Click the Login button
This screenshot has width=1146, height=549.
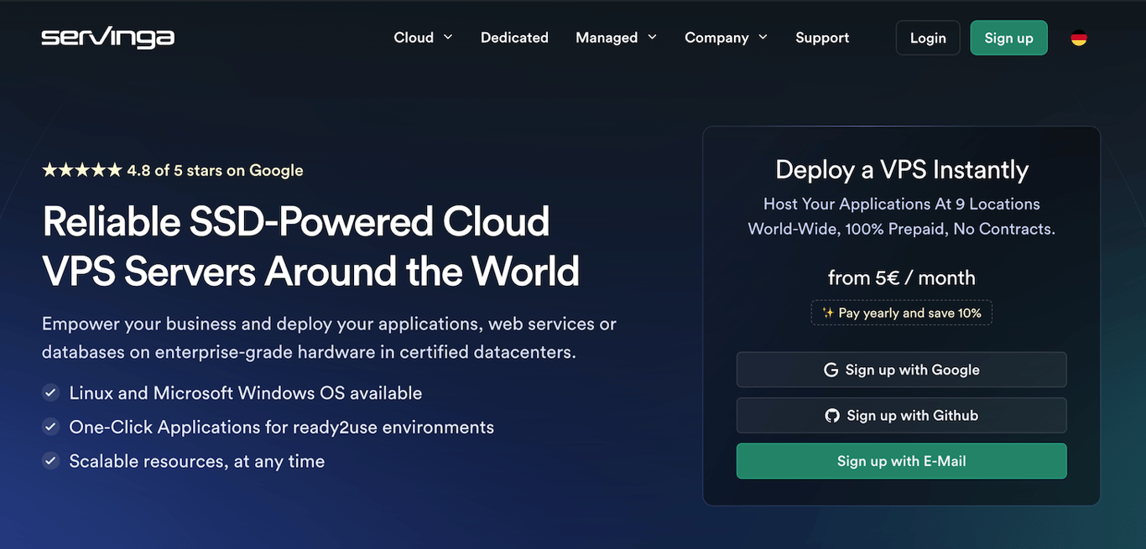tap(928, 37)
